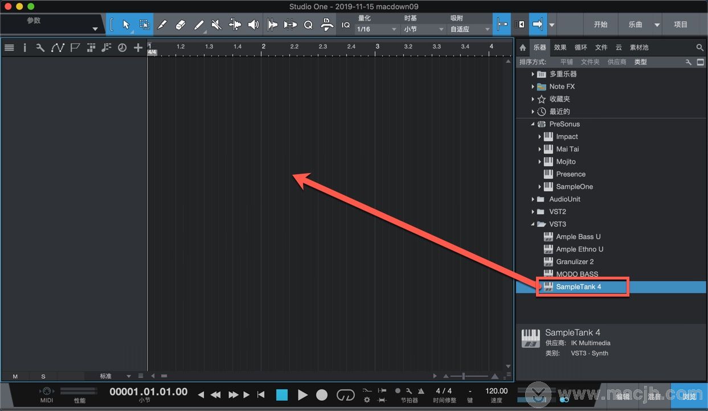This screenshot has width=708, height=411.
Task: Click the Stop button
Action: point(282,394)
